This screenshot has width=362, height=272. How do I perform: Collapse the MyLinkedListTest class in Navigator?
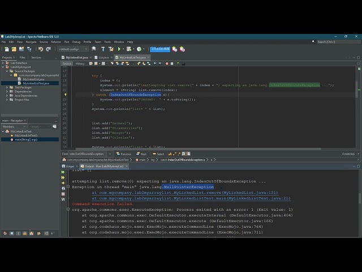[3, 131]
